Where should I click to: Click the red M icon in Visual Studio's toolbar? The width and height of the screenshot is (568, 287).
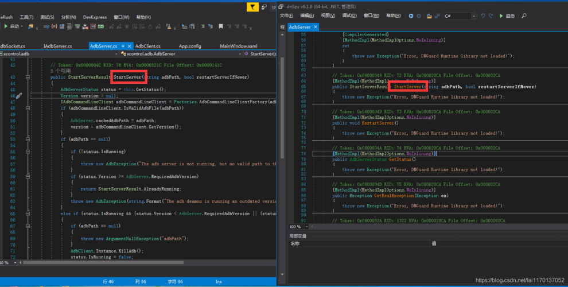coord(93,26)
